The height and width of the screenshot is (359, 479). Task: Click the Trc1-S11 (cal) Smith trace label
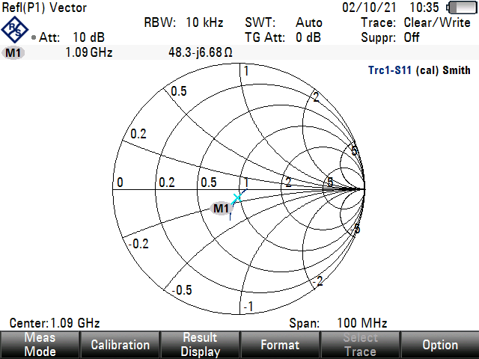(419, 70)
